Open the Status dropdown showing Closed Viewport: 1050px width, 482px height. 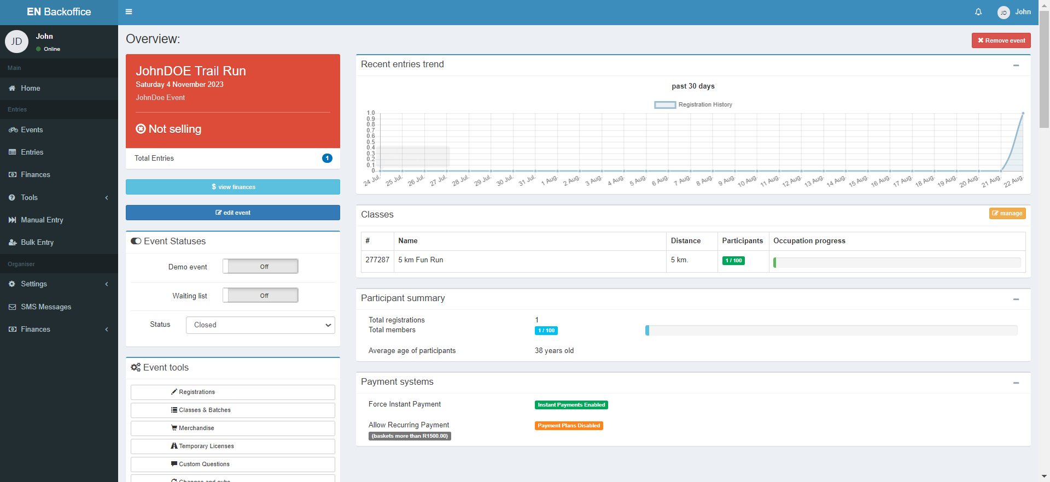[260, 325]
